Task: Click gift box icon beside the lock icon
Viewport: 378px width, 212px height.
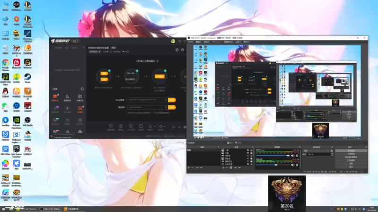Action: tap(177, 50)
